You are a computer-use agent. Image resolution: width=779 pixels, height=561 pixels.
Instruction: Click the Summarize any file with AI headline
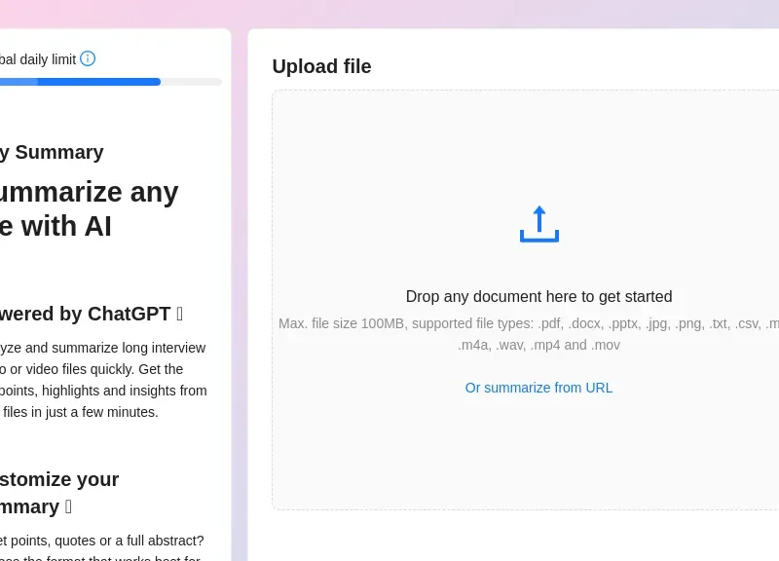tap(88, 208)
